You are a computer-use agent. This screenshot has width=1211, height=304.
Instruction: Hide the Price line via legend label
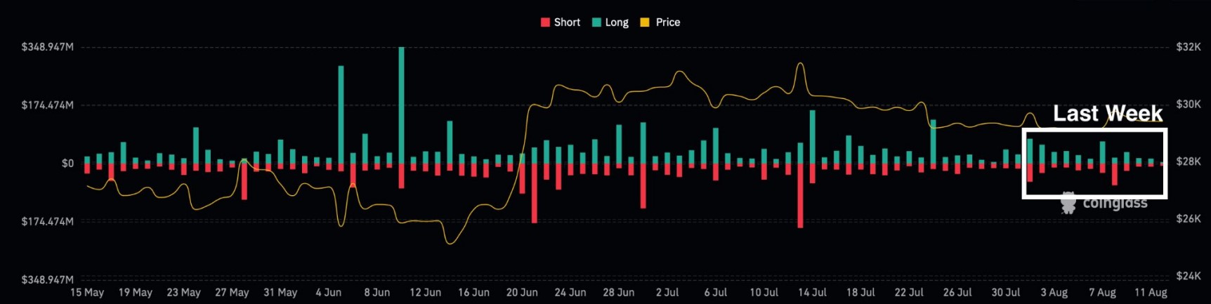(x=668, y=22)
